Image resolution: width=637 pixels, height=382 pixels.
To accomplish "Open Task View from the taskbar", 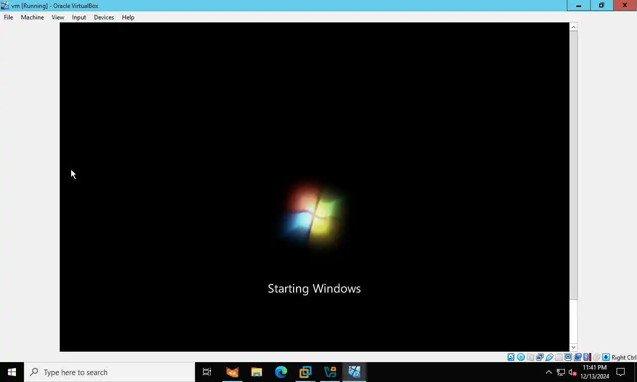I will pos(207,372).
